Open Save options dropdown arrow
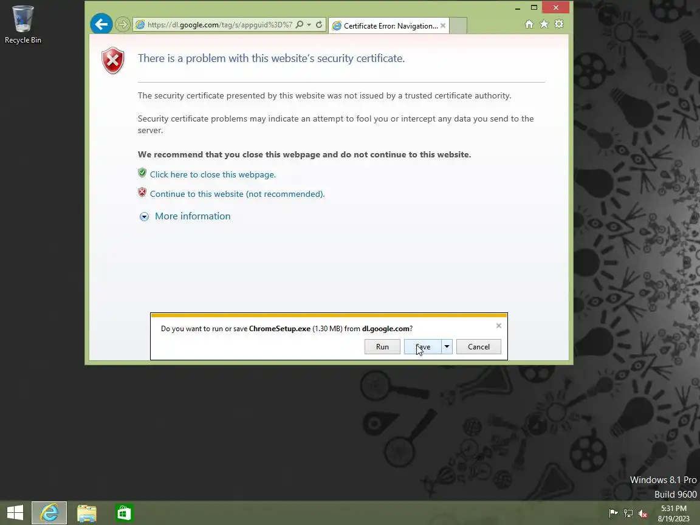The height and width of the screenshot is (525, 700). [447, 347]
